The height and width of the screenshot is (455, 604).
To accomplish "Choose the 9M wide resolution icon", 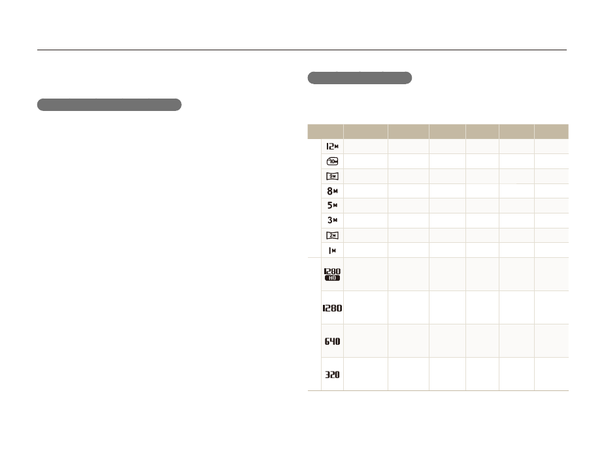I will (332, 176).
